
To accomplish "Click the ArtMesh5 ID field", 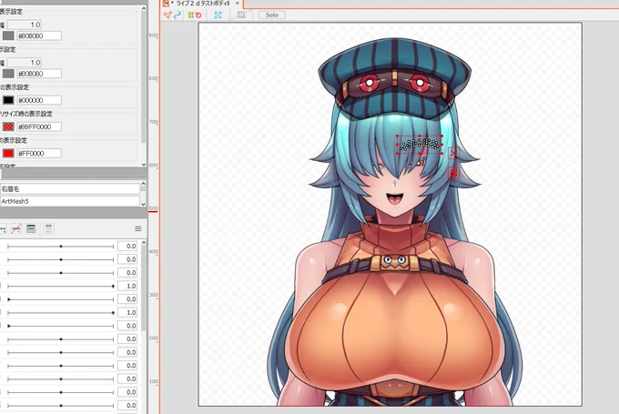I will (70, 201).
